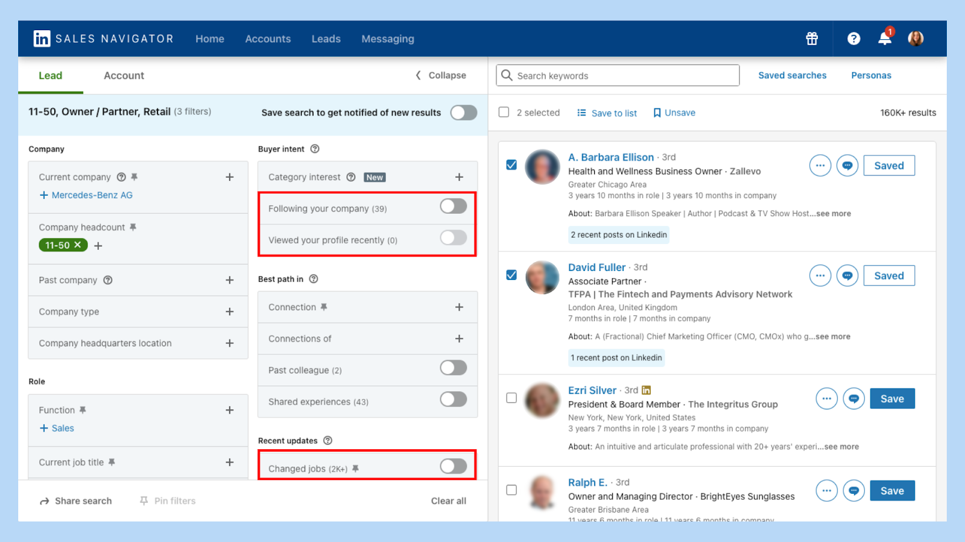Open more options for A. Barbara Ellison
This screenshot has width=965, height=542.
(820, 165)
